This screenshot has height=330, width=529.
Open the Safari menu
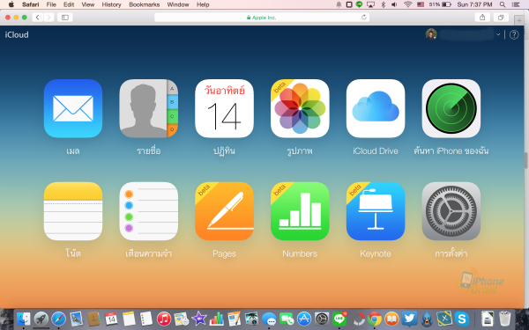click(x=30, y=4)
